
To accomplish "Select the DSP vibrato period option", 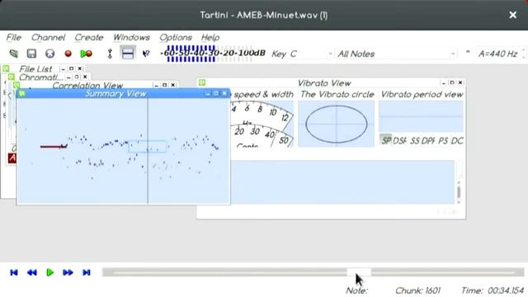I will coord(399,140).
